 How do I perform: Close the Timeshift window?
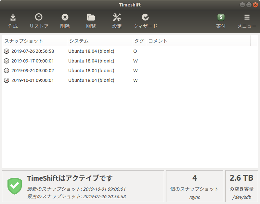coord(255,5)
